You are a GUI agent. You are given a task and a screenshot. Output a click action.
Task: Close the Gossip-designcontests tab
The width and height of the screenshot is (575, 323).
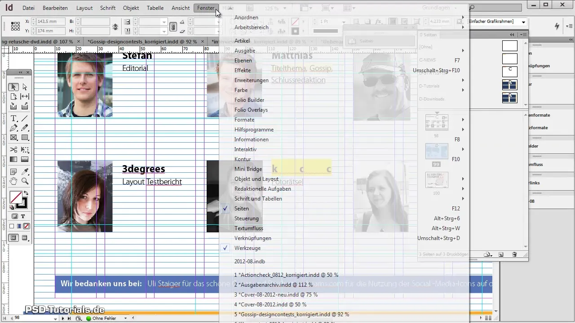click(x=203, y=41)
